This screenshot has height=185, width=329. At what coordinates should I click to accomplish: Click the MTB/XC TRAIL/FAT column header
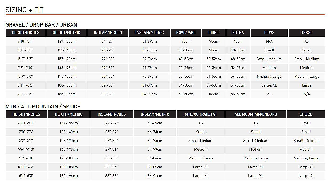pyautogui.click(x=201, y=114)
